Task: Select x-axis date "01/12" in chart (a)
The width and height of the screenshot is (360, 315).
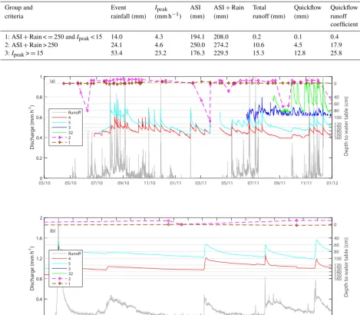Action: (332, 183)
